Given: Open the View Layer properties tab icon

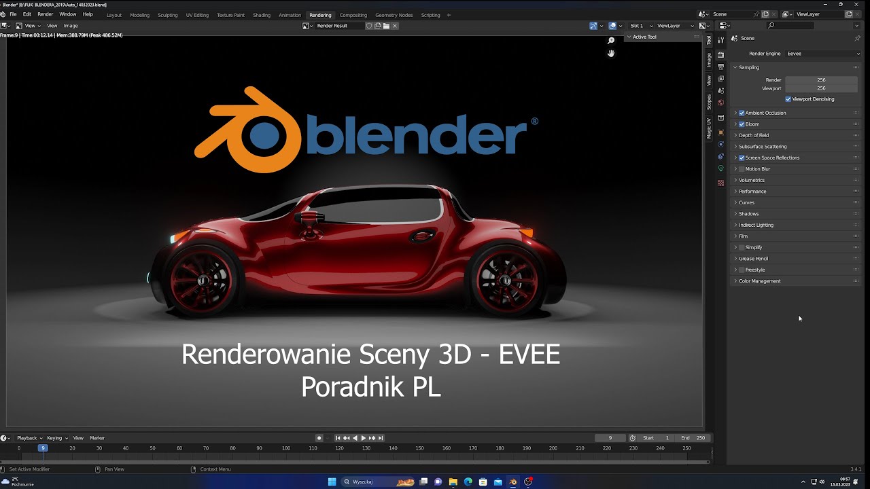Looking at the screenshot, I should (x=720, y=79).
